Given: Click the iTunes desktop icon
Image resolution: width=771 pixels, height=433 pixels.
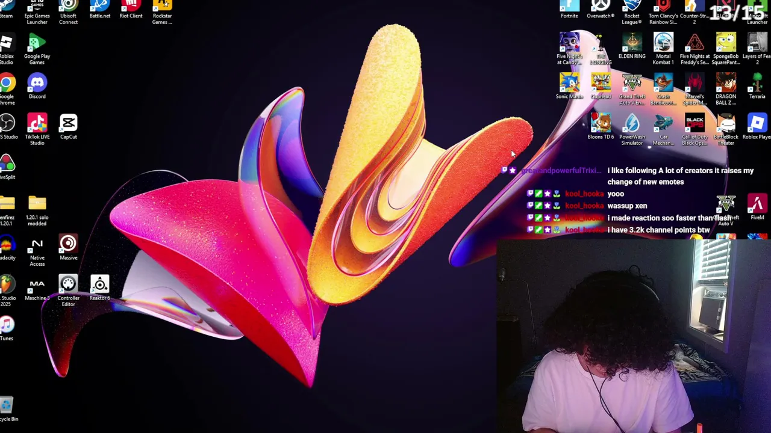Looking at the screenshot, I should point(7,329).
